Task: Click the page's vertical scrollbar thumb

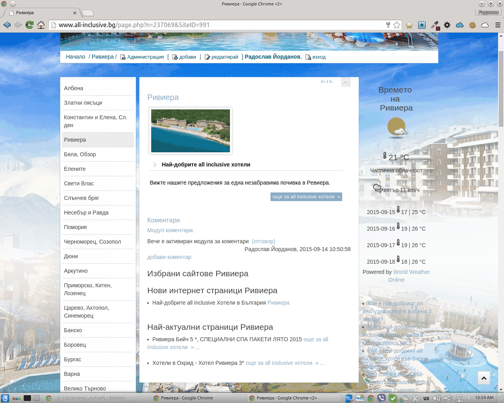Action: pyautogui.click(x=501, y=89)
